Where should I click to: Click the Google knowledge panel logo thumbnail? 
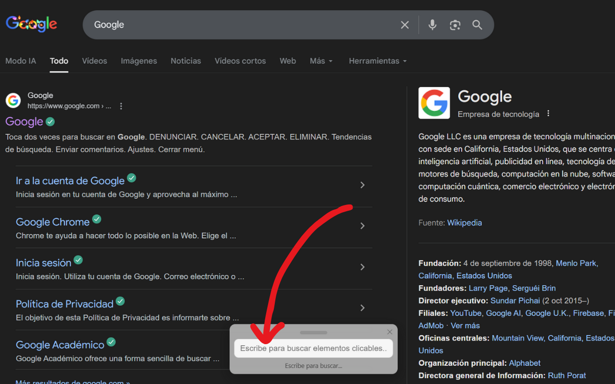tap(434, 103)
